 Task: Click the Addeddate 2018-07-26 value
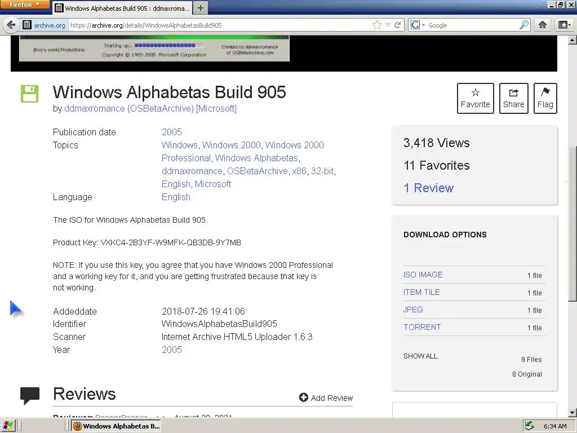point(203,311)
